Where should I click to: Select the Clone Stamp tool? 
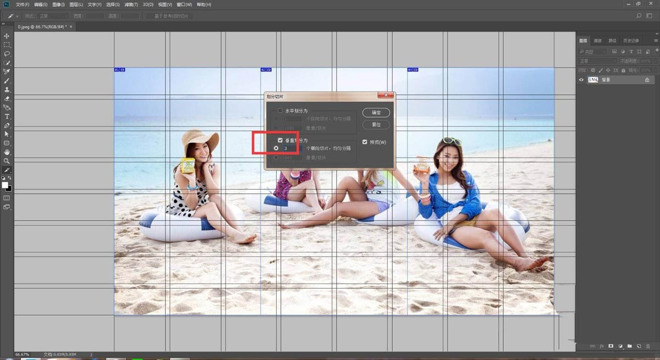7,90
